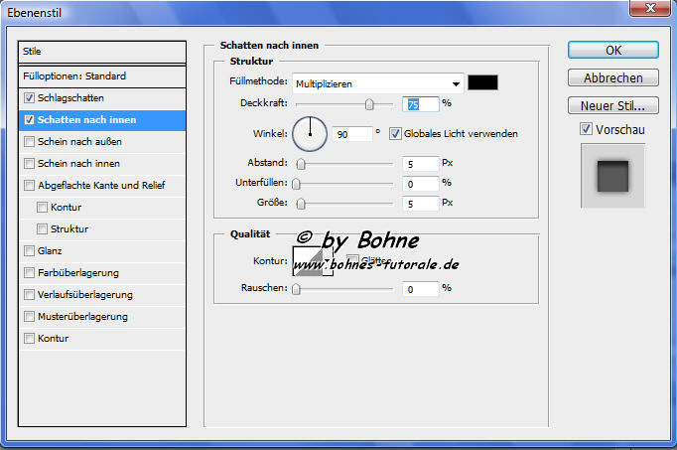Click the black shadow color swatch
The height and width of the screenshot is (450, 677).
click(x=483, y=83)
